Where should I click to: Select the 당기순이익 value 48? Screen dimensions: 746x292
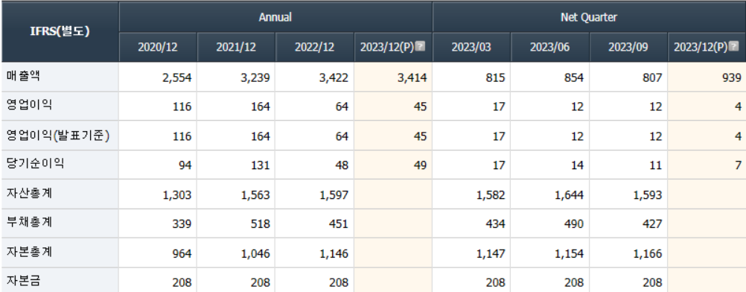point(342,165)
